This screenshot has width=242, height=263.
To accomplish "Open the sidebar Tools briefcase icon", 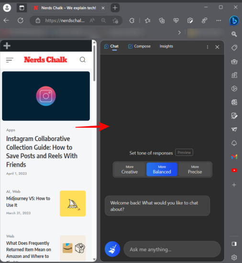I will click(234, 62).
